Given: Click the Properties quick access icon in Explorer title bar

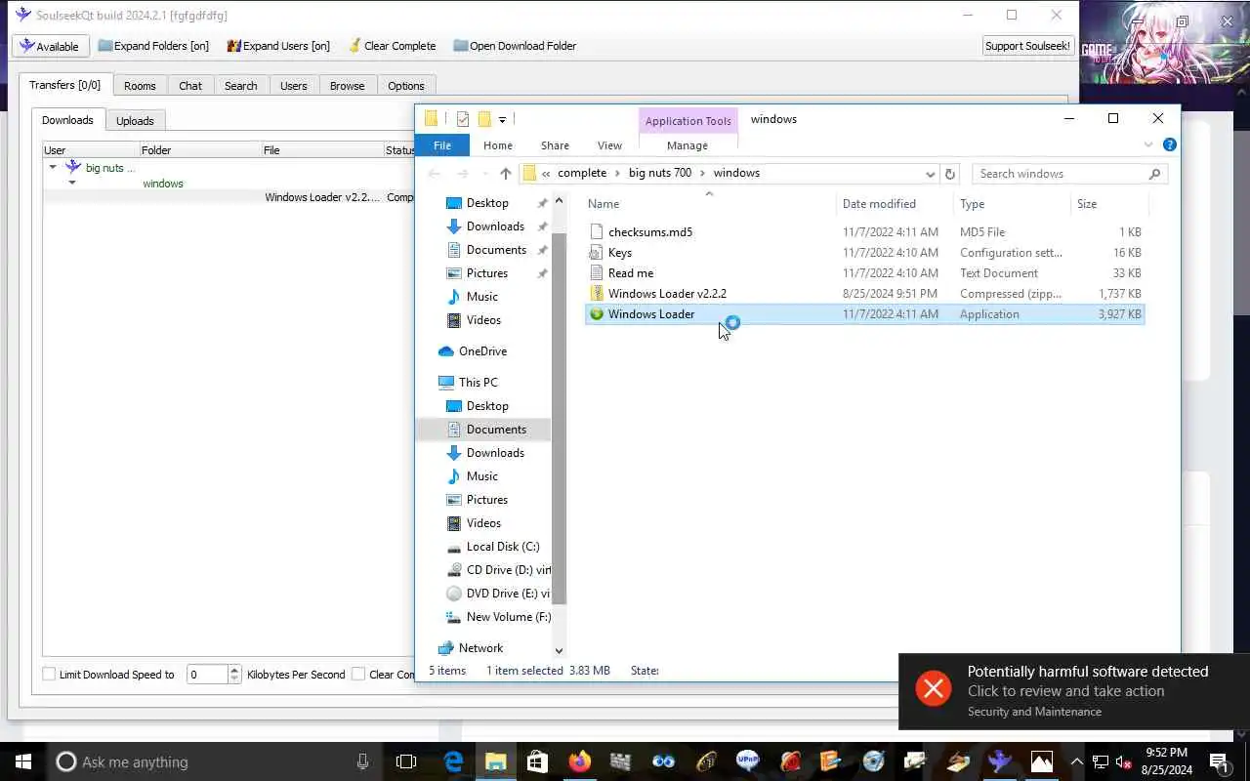Looking at the screenshot, I should point(463,119).
